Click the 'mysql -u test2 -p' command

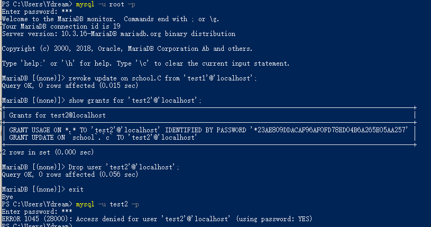(107, 204)
